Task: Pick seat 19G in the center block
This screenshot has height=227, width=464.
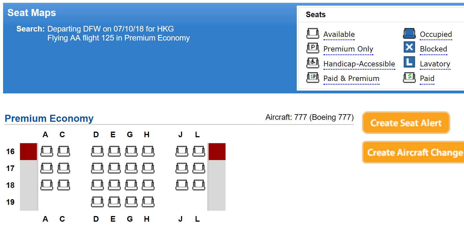Action: click(x=131, y=202)
